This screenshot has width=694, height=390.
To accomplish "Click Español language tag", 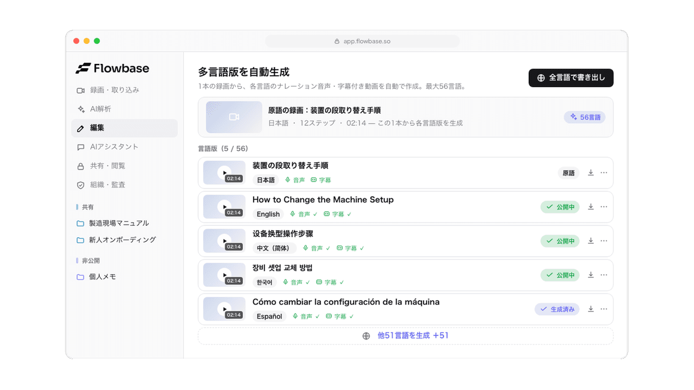I will click(x=269, y=316).
